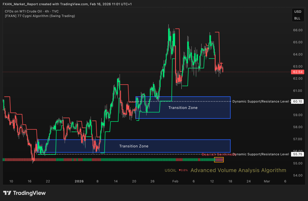This screenshot has height=201, width=308.
Task: Select the USD currency label
Action: point(297,12)
